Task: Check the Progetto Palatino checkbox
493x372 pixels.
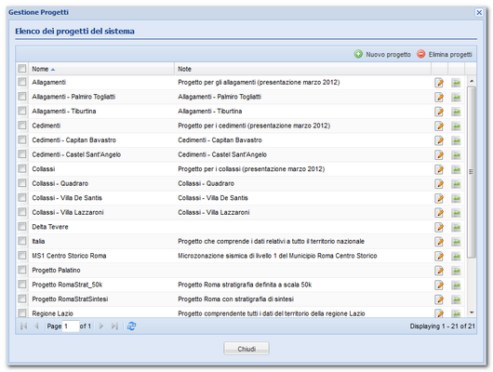Action: point(22,270)
